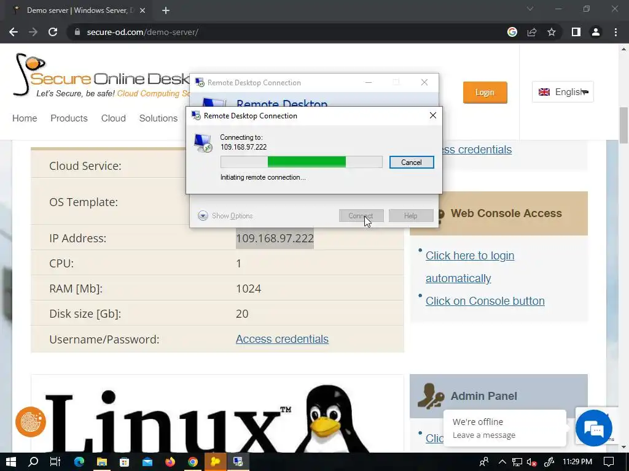Select the Demo server browser tab
629x471 pixels.
pos(76,10)
